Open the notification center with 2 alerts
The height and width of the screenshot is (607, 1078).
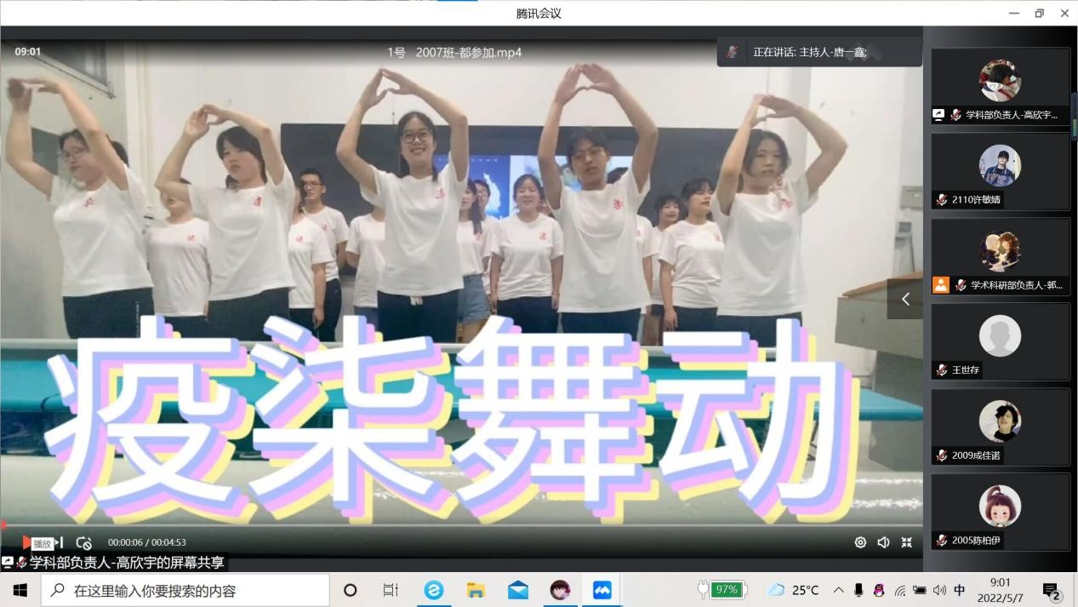[1052, 591]
